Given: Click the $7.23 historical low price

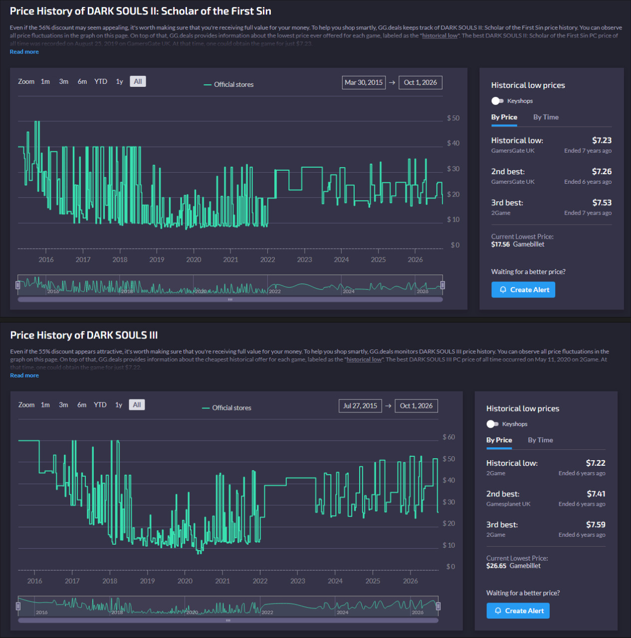Looking at the screenshot, I should coord(602,140).
